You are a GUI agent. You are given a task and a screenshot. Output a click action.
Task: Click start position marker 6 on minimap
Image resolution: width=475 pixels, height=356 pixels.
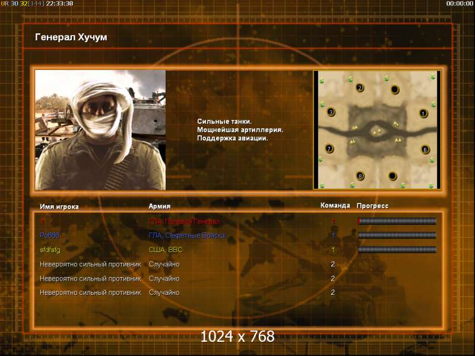pos(425,150)
